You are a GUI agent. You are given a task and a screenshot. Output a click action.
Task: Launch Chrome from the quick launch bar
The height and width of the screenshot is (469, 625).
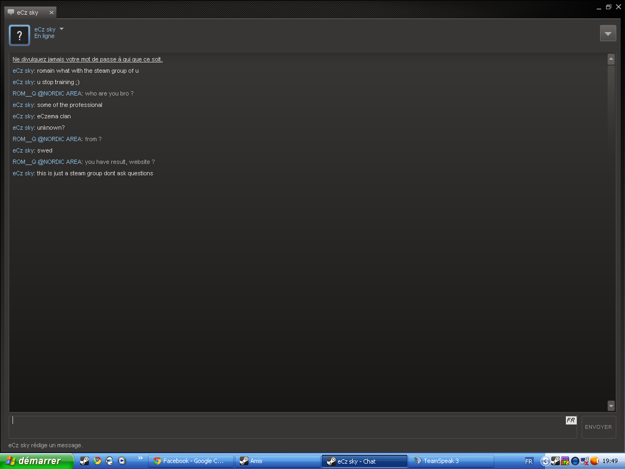(x=97, y=461)
